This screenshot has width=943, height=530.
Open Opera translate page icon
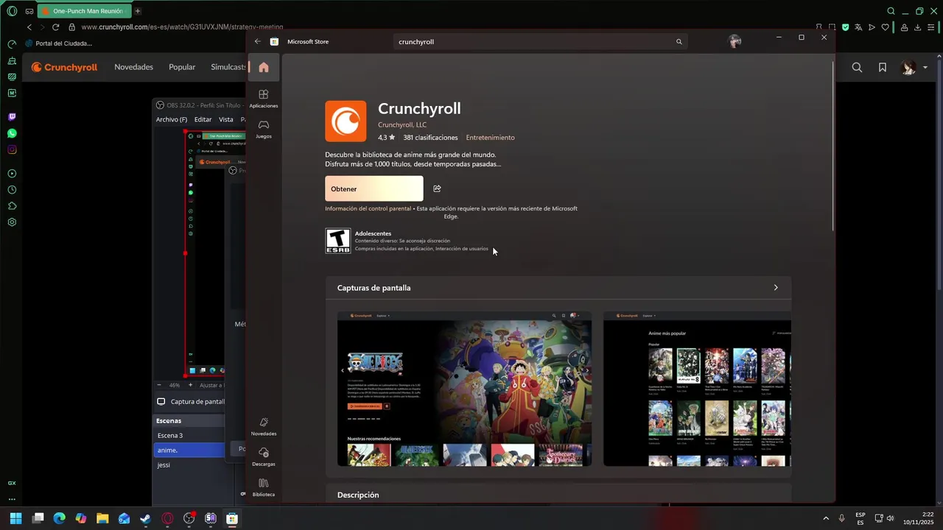coord(858,27)
